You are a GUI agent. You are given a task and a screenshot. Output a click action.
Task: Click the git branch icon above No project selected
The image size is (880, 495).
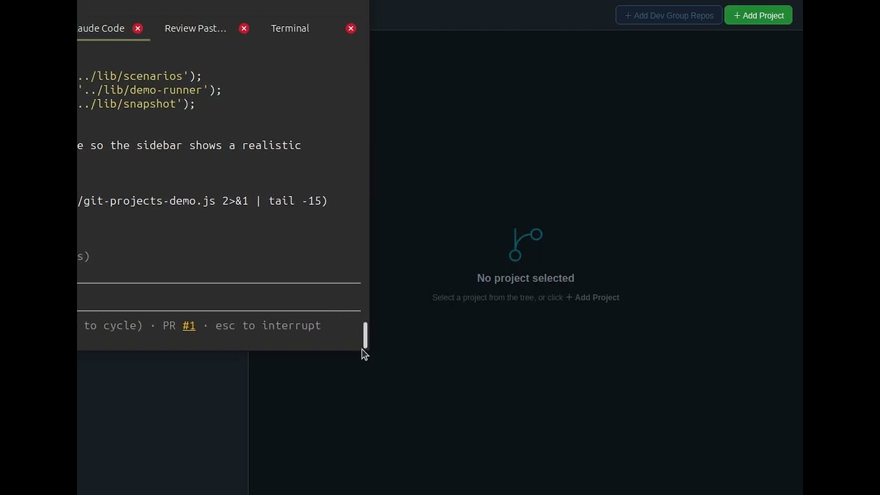pos(526,245)
